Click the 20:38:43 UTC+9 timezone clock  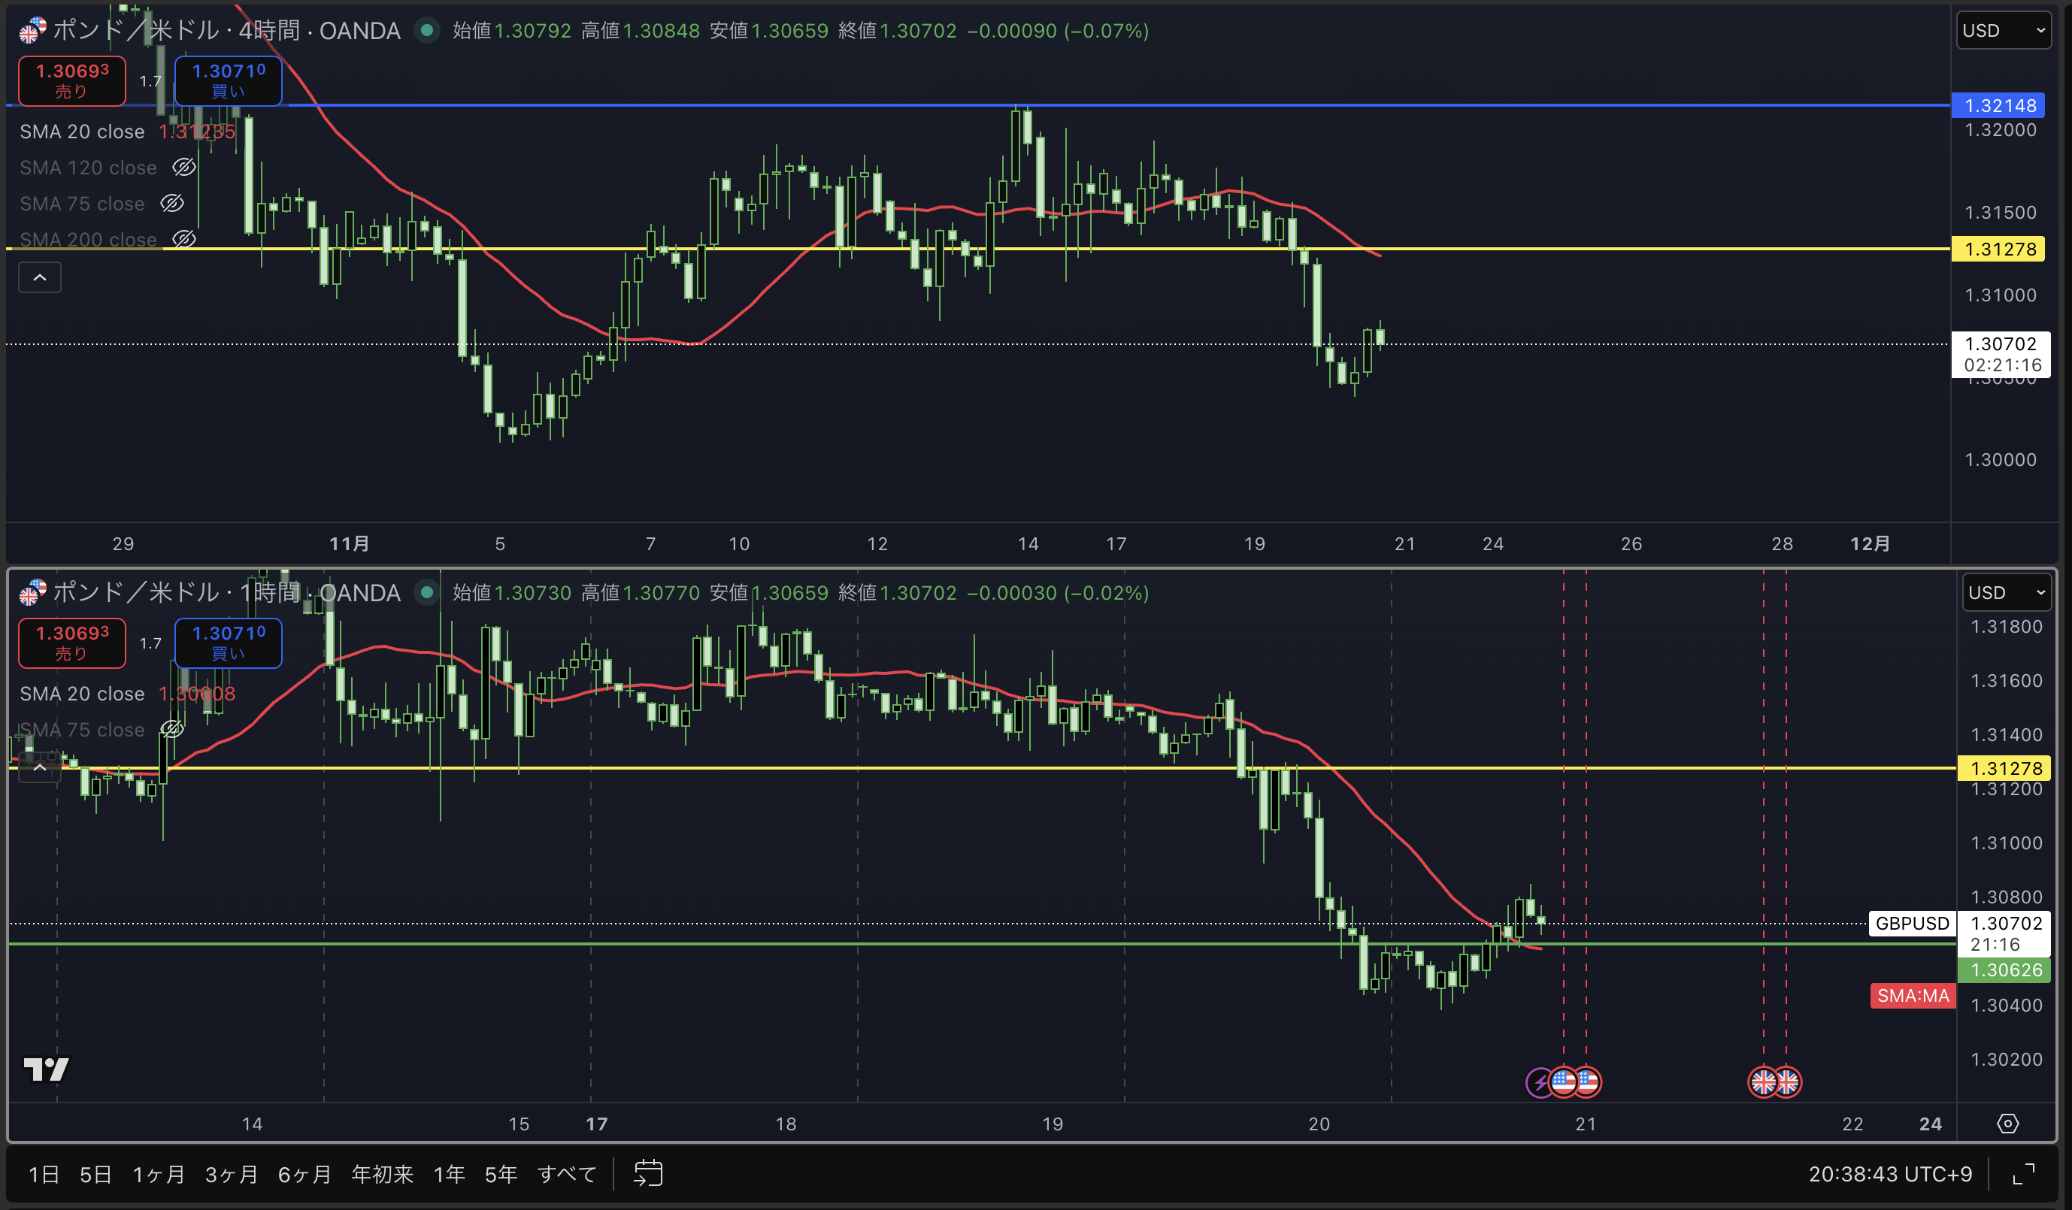1889,1174
